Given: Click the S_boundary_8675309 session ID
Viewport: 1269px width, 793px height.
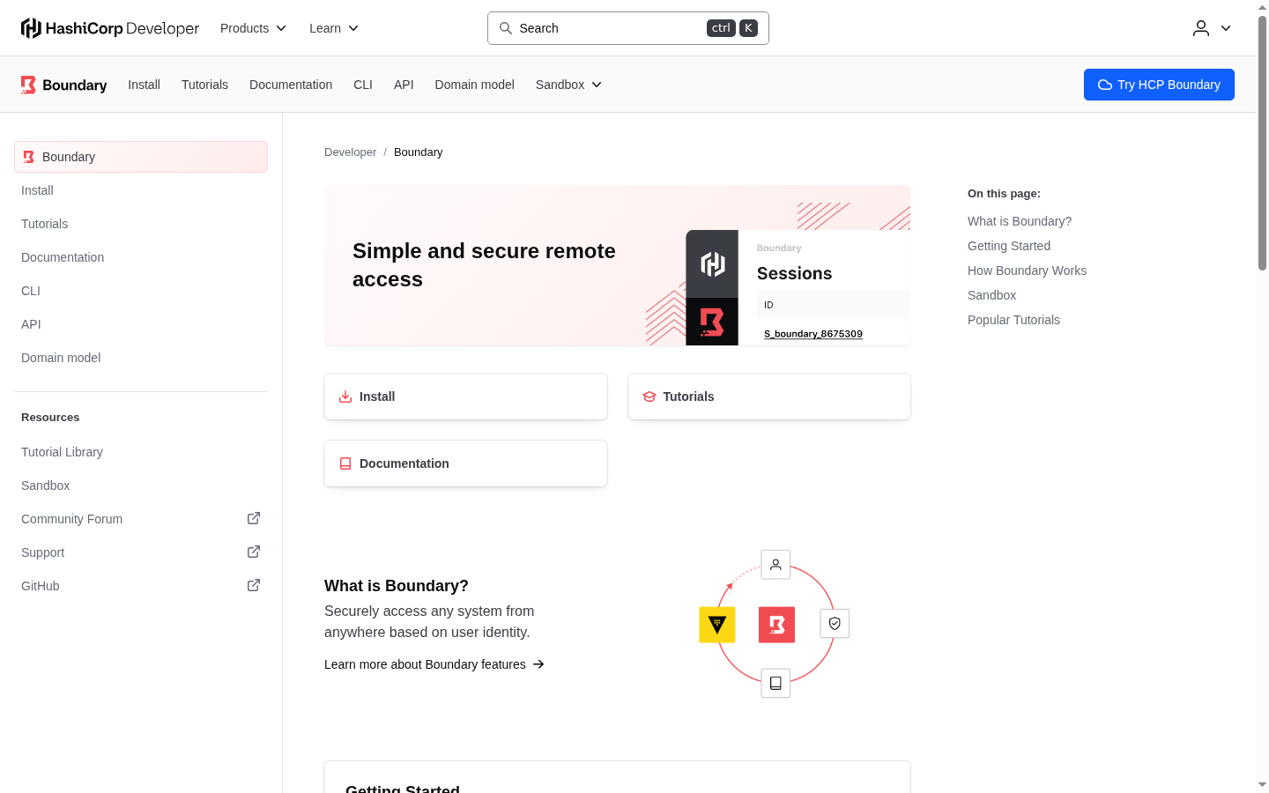Looking at the screenshot, I should (813, 334).
